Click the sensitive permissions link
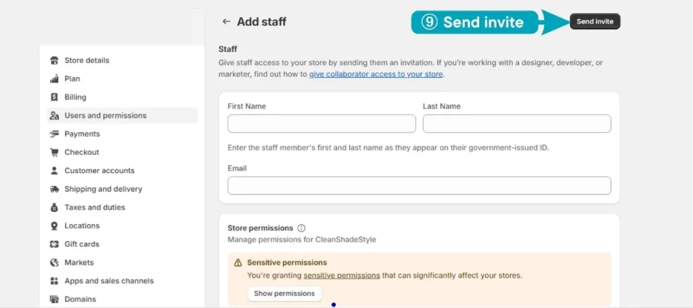The image size is (693, 308). 342,276
